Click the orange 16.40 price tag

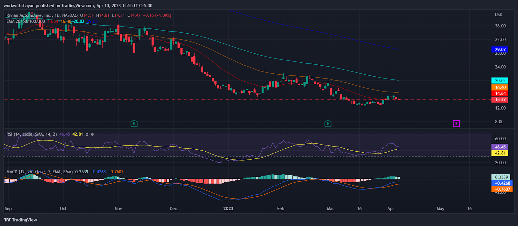pyautogui.click(x=500, y=87)
